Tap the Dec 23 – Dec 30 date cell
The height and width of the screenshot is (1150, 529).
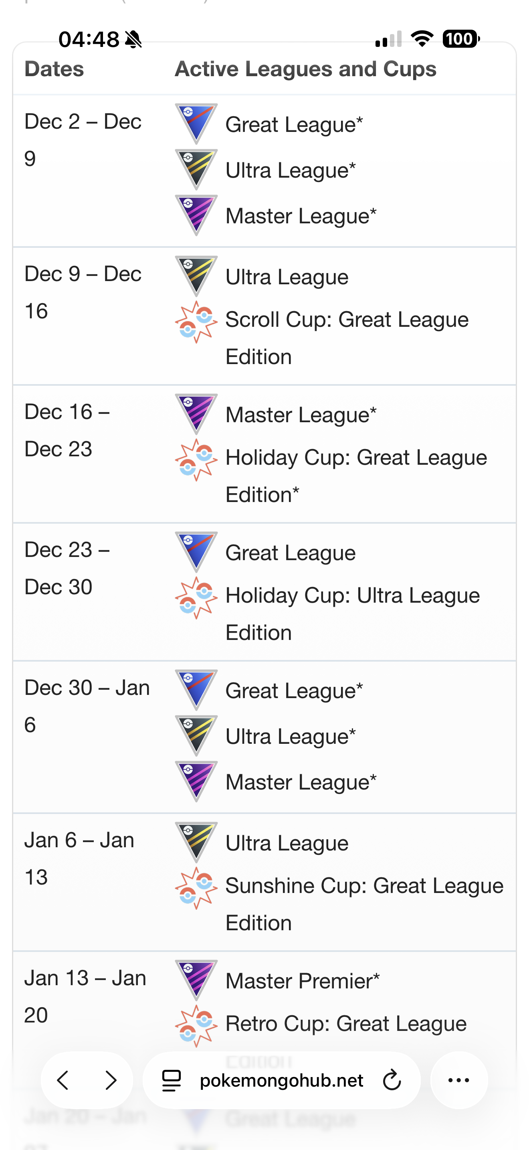[67, 568]
